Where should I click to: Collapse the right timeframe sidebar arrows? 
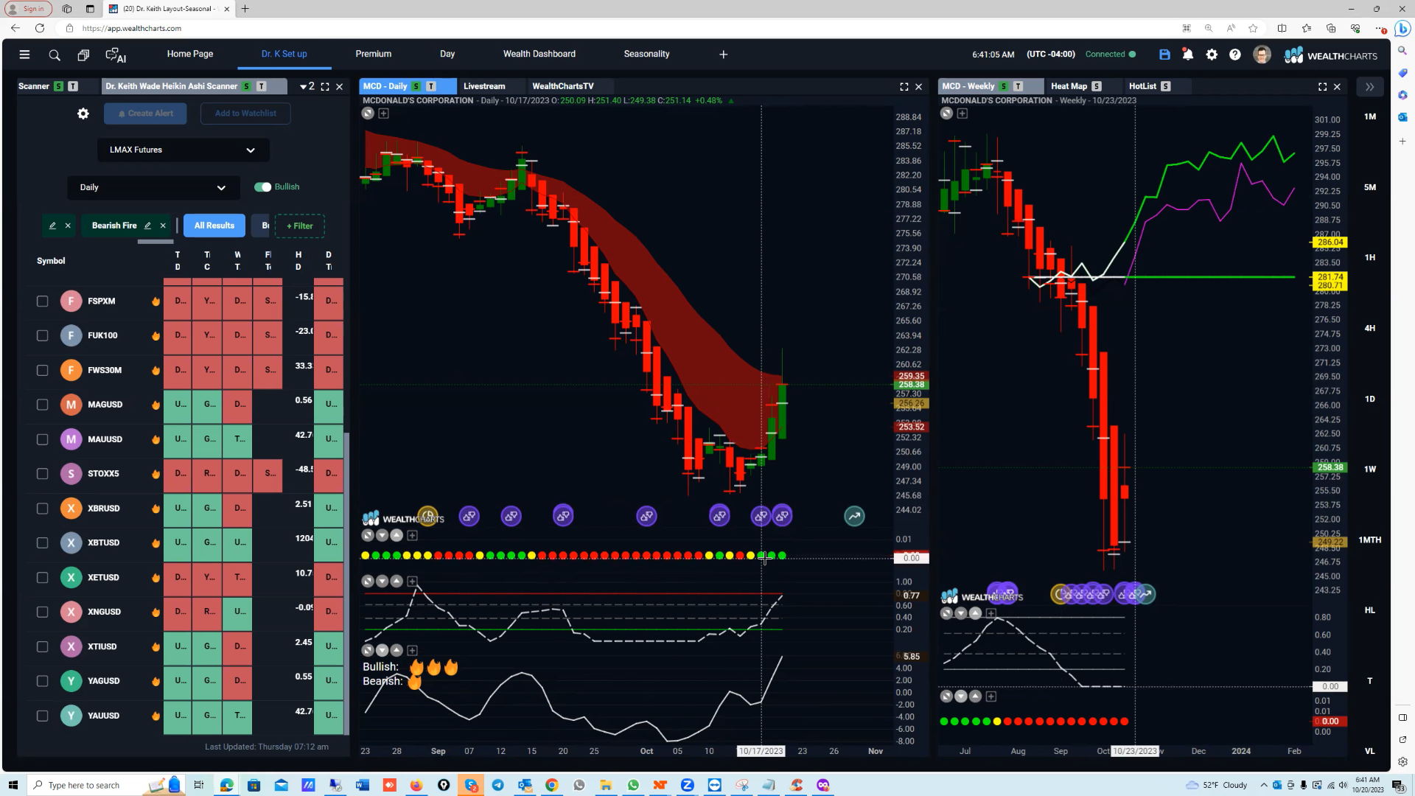(x=1369, y=87)
